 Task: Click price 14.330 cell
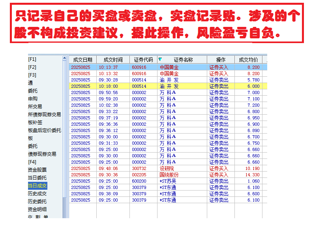pos(253,175)
